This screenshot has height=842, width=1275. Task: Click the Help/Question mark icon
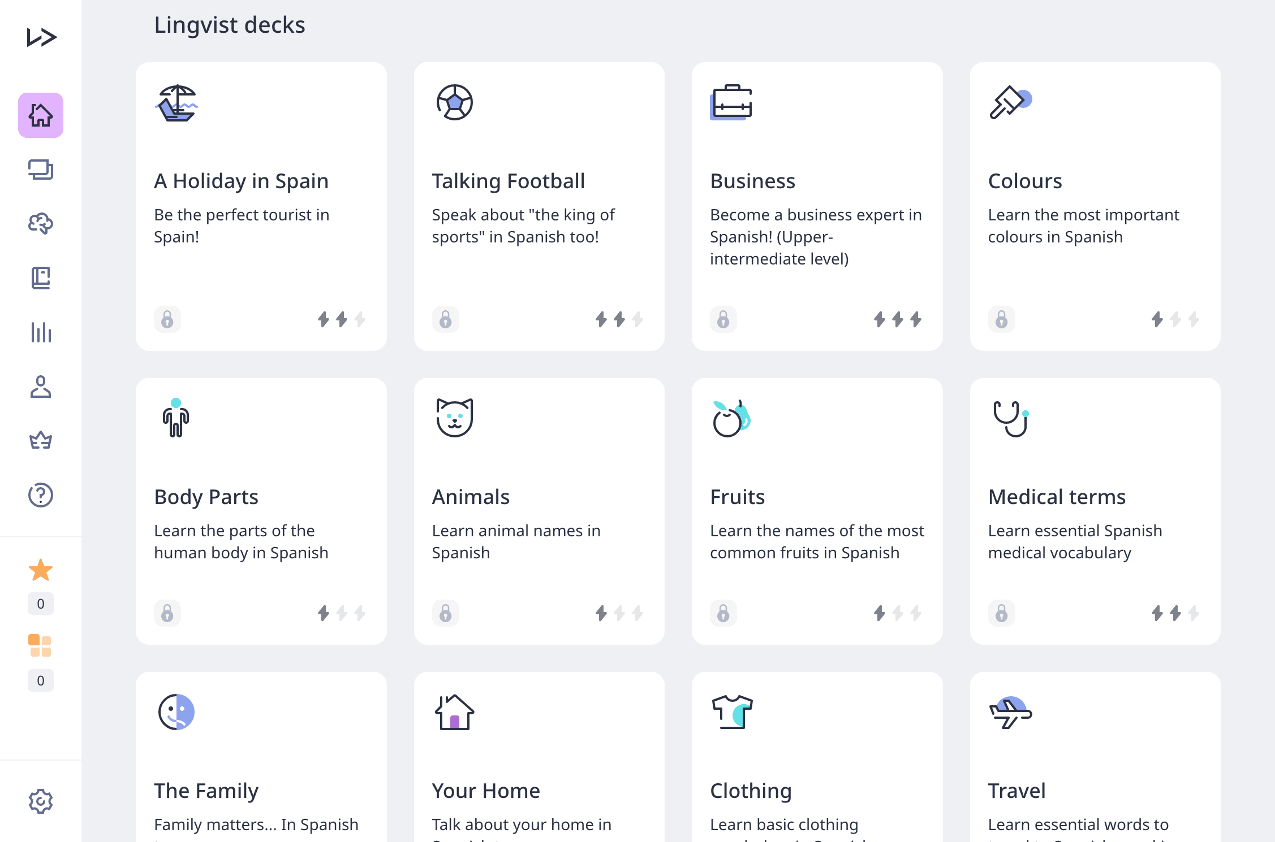41,494
